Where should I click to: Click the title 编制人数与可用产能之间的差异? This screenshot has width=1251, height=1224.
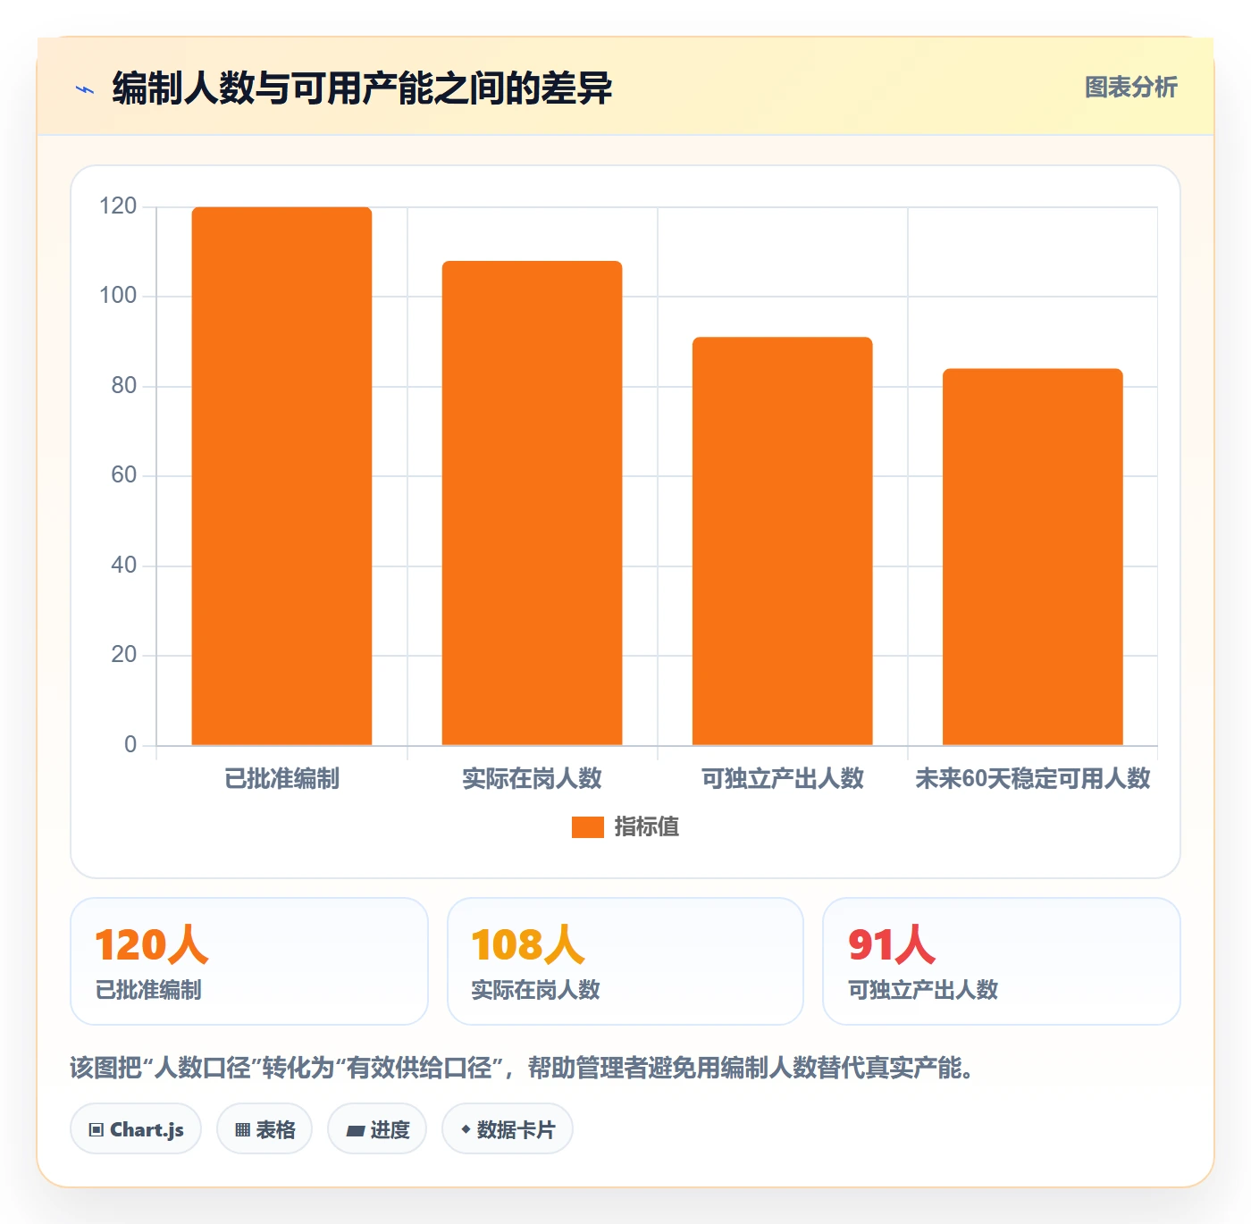[362, 88]
